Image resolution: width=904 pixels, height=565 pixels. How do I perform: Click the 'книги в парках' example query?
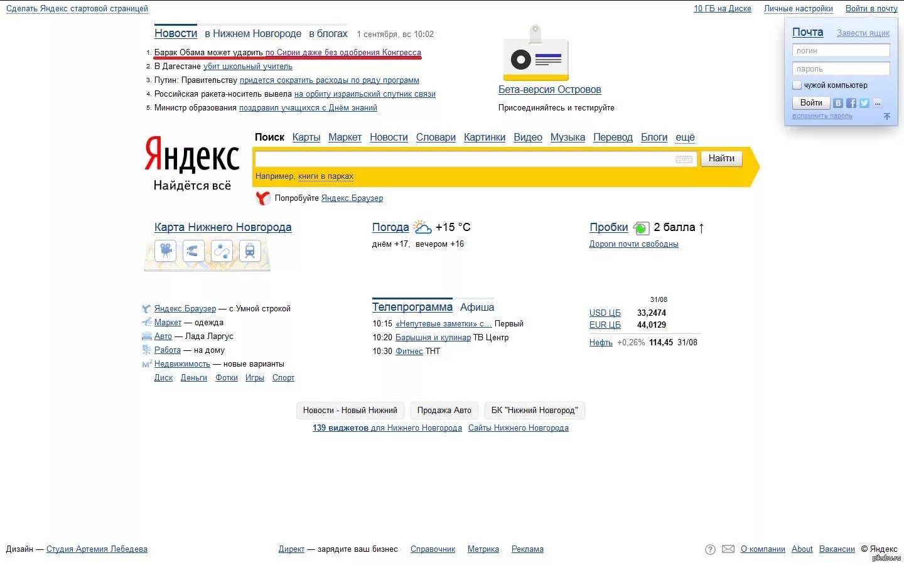point(326,176)
